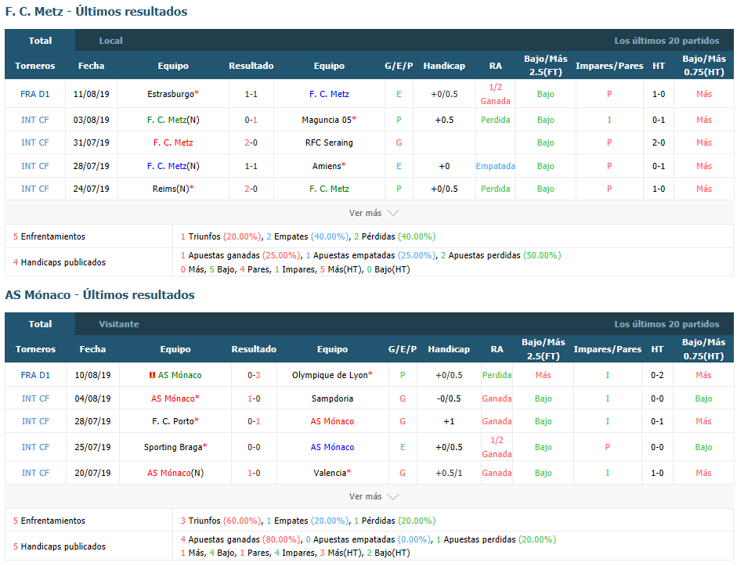The height and width of the screenshot is (566, 744).
Task: Expand Ver más under the AS Mónaco table
Action: point(374,497)
